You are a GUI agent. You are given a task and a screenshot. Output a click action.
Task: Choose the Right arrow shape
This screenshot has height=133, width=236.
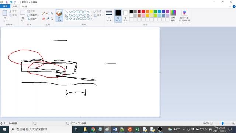(81, 15)
